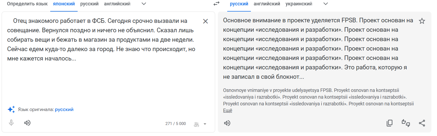Listen to the source text

coord(27,123)
